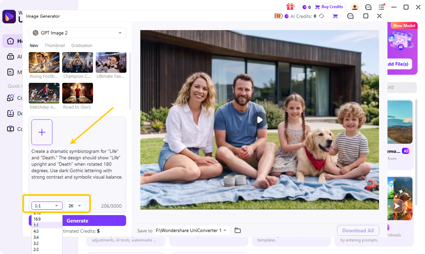Switch to the Graduation template tab
The width and height of the screenshot is (425, 254).
pyautogui.click(x=82, y=45)
